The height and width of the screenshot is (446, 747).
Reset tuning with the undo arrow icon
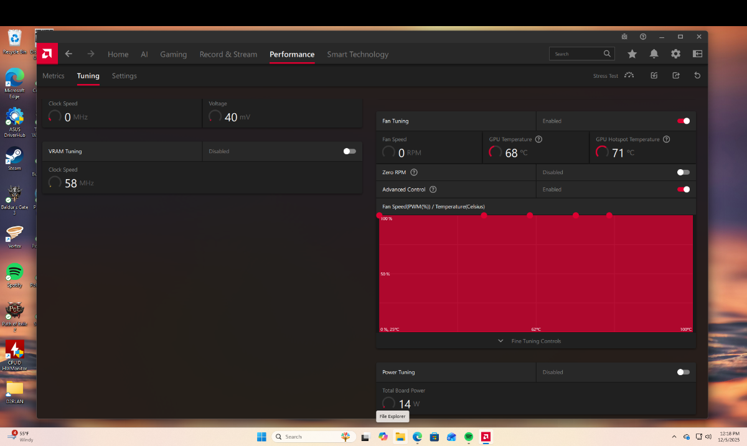point(697,76)
